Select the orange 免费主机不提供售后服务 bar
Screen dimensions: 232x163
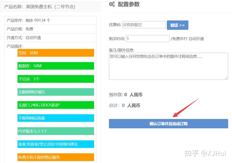pyautogui.click(x=56, y=157)
